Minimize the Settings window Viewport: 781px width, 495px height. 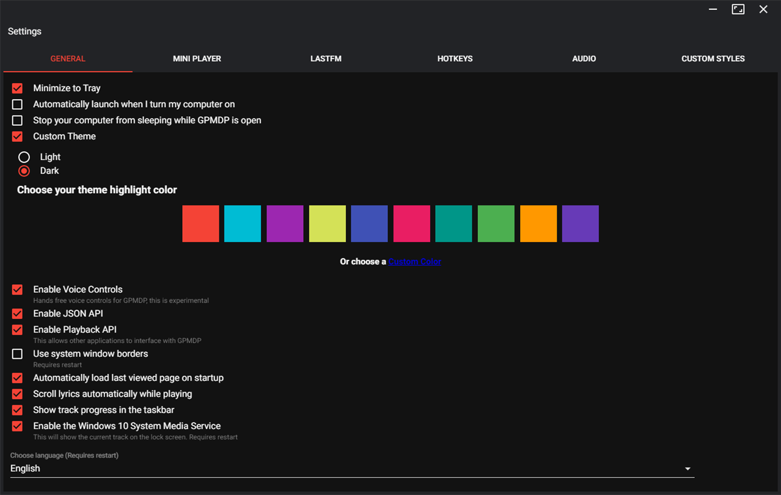tap(713, 9)
